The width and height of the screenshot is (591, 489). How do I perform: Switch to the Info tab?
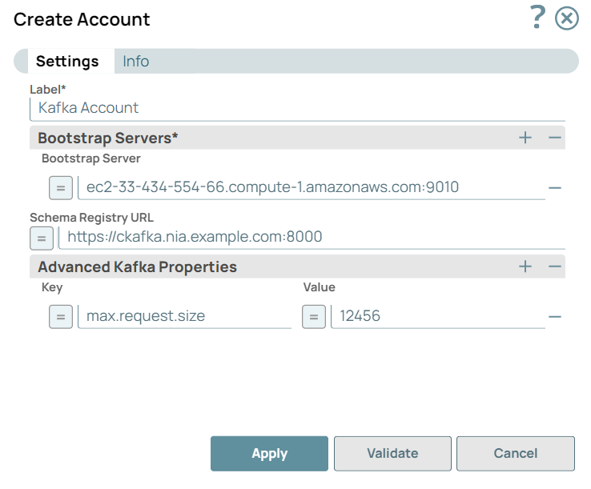[x=135, y=61]
